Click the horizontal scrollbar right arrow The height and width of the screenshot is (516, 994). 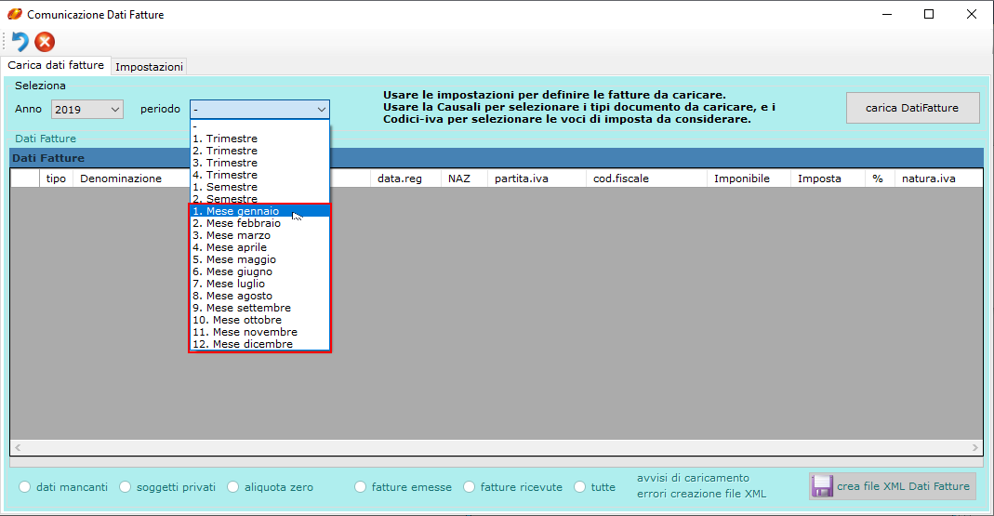[x=975, y=448]
